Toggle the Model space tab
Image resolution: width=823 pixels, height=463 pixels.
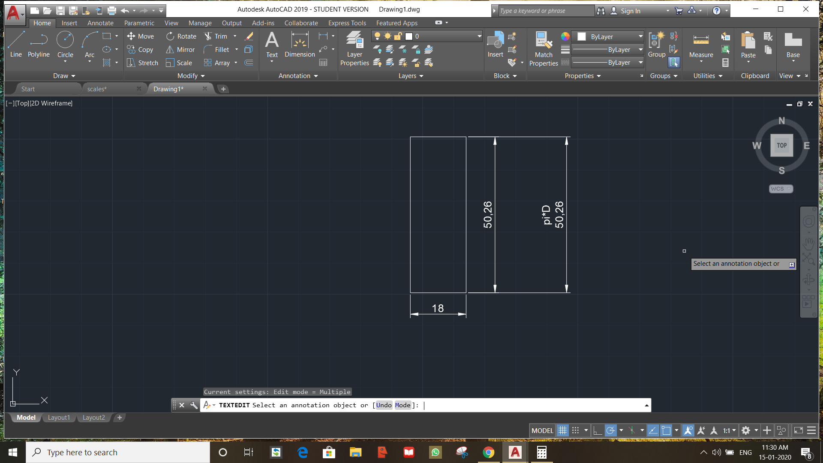coord(25,417)
